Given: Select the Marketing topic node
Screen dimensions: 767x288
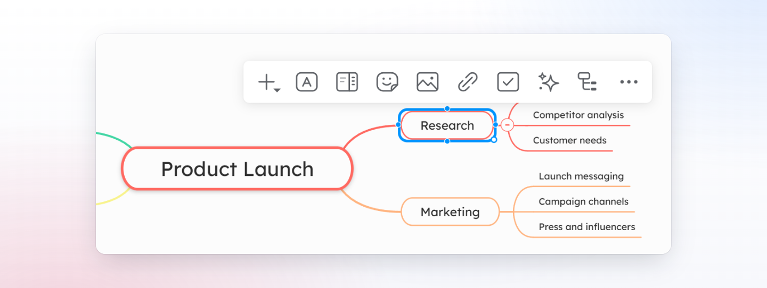Looking at the screenshot, I should pyautogui.click(x=450, y=212).
